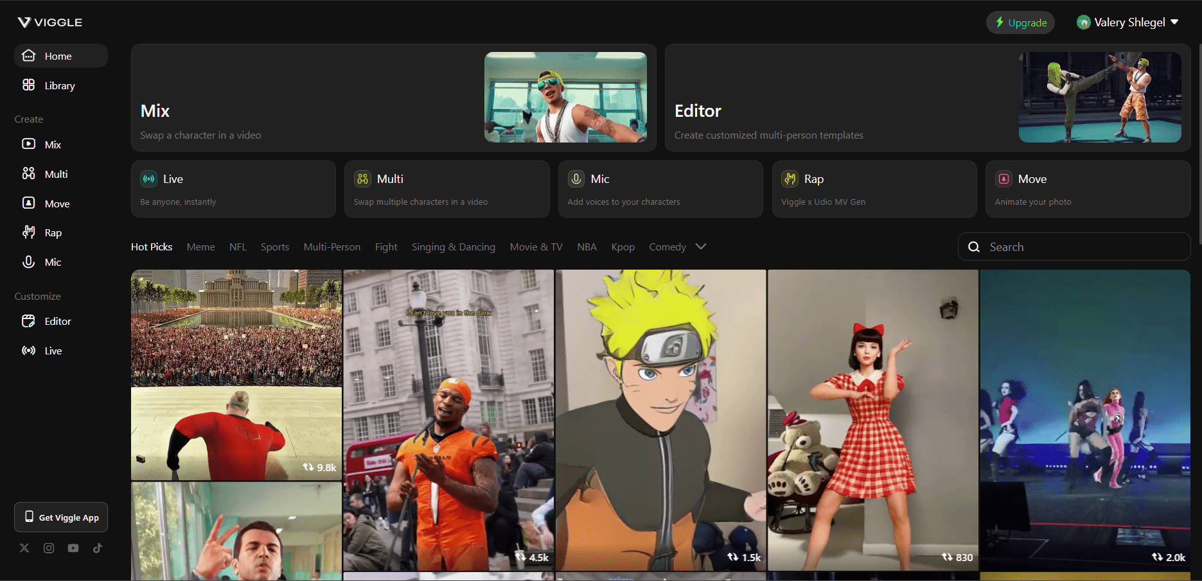Click the remix icon on 830 video
The height and width of the screenshot is (581, 1202).
(947, 557)
